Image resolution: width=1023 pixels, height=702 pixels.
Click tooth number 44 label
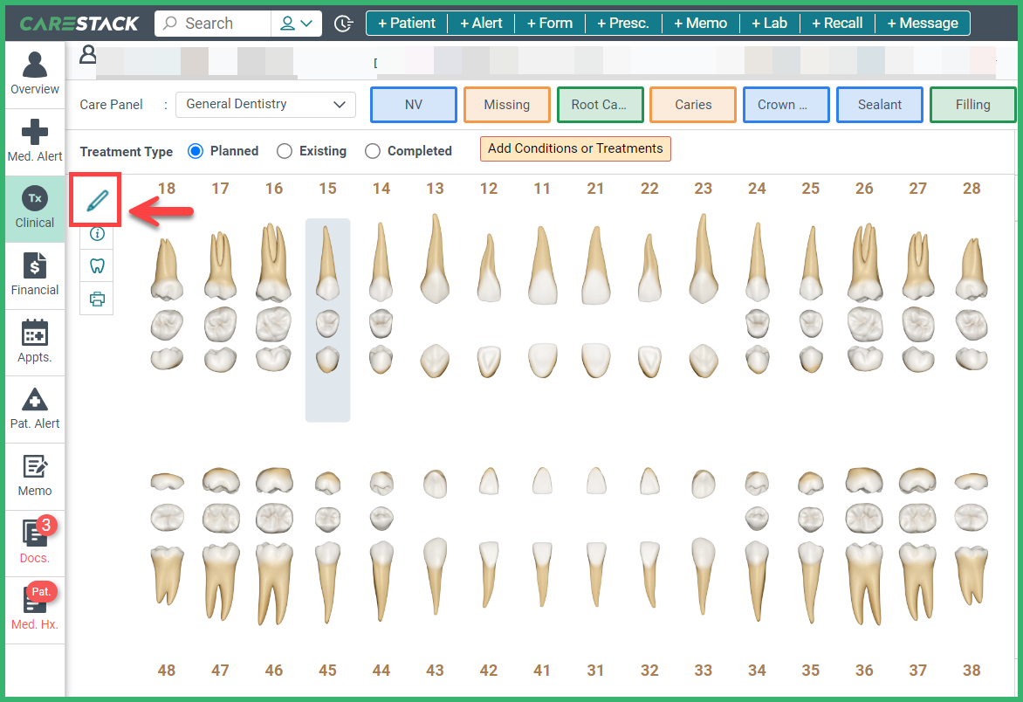click(x=381, y=670)
